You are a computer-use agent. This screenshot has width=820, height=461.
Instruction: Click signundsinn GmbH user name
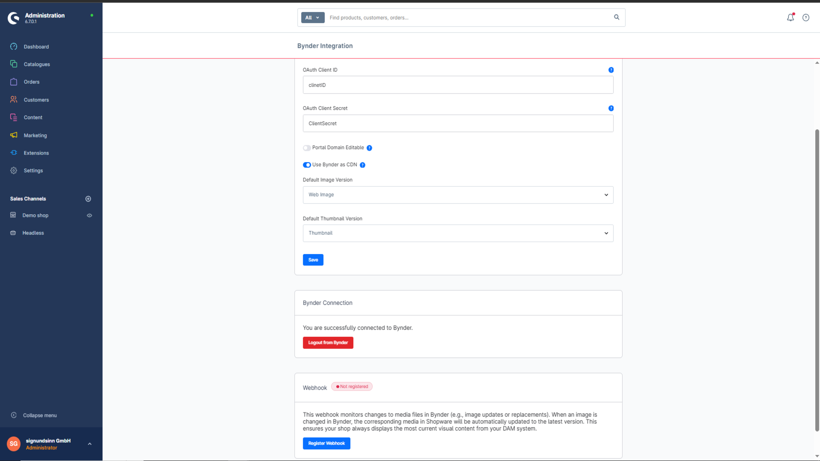(48, 441)
